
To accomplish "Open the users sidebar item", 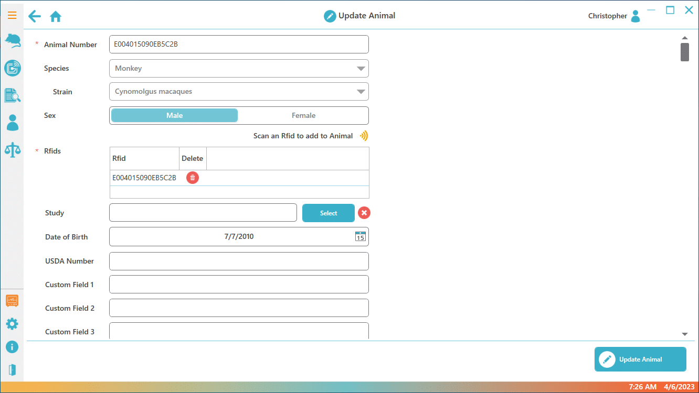I will coord(12,123).
